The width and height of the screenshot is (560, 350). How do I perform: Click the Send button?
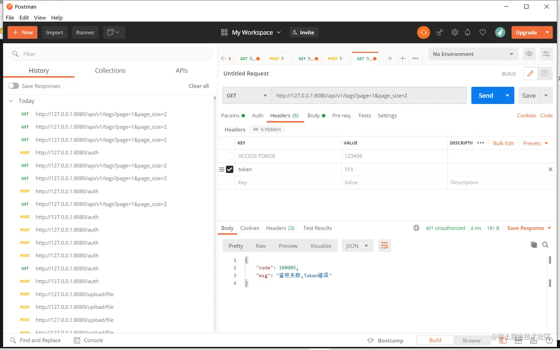(486, 95)
